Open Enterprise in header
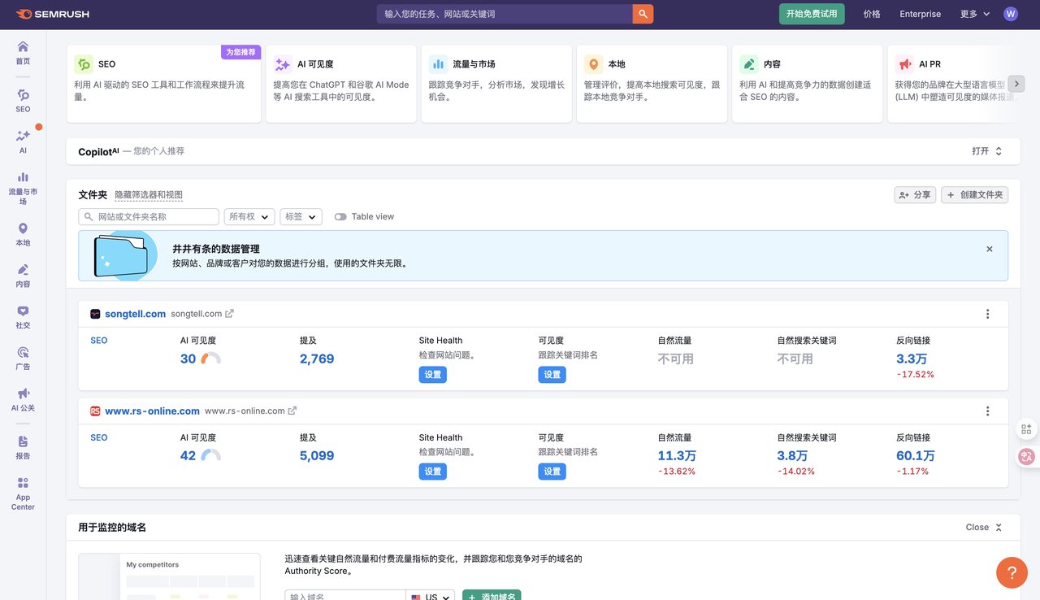 [920, 14]
